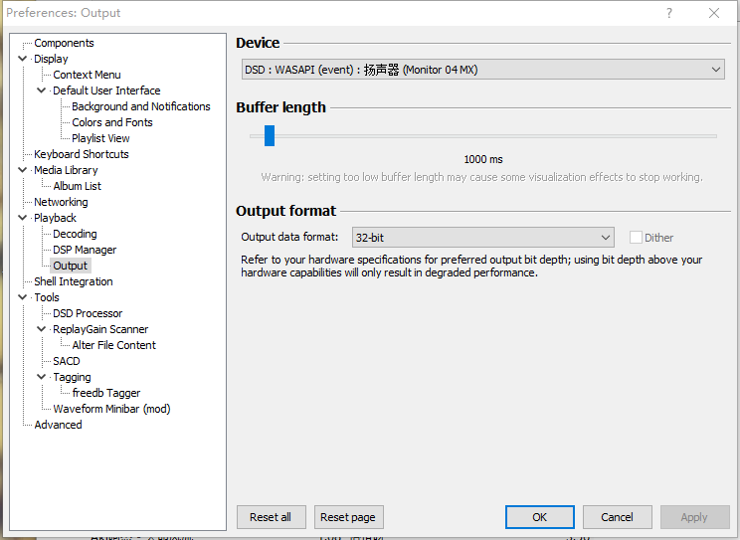The height and width of the screenshot is (540, 740).
Task: Close the Preferences window
Action: 714,13
